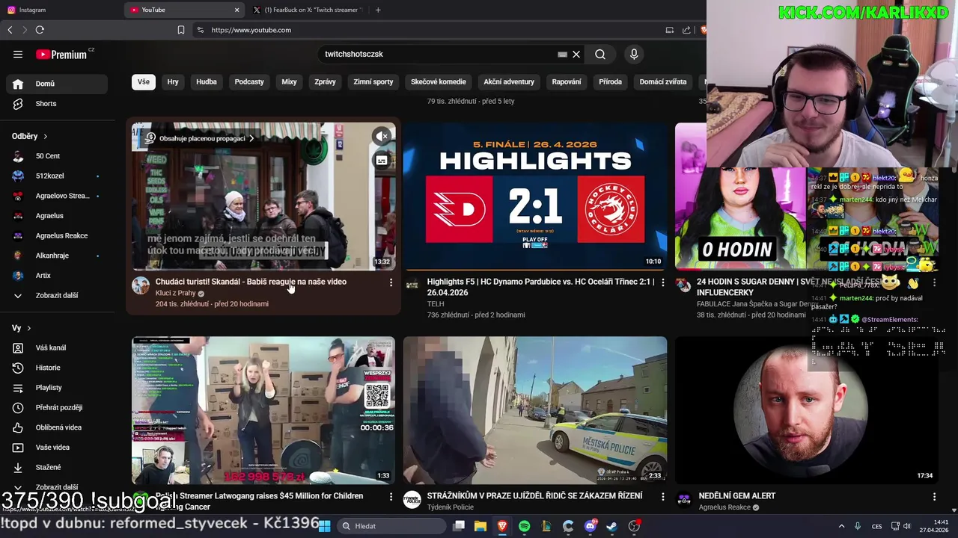Open Agraelovo Stream channel subscription

(57, 196)
